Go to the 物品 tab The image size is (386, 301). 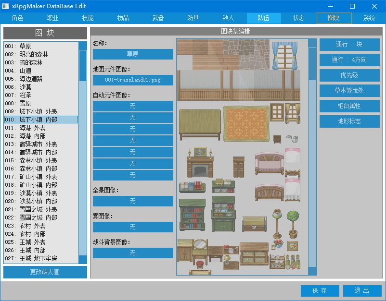coord(123,18)
